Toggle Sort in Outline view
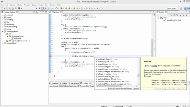This screenshot has width=190, height=107. pos(174,15)
